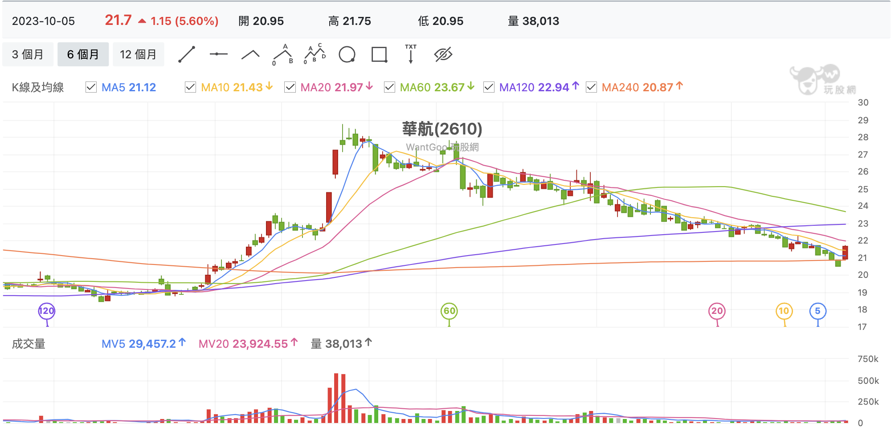The width and height of the screenshot is (891, 431).
Task: Click the MA10 21.43 label
Action: point(232,87)
